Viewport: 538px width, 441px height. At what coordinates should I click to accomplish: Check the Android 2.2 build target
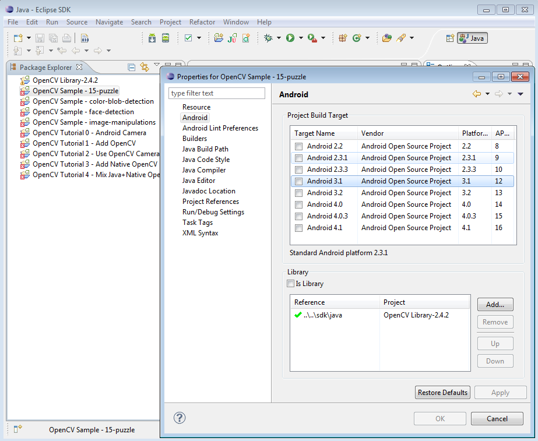click(298, 146)
